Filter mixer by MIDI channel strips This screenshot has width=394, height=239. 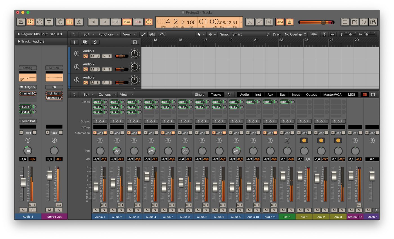[352, 95]
